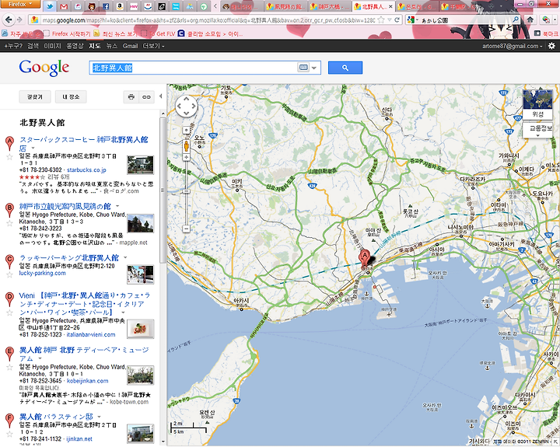Click the reload page icon in address bar

coord(397,20)
